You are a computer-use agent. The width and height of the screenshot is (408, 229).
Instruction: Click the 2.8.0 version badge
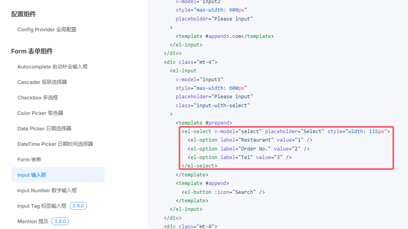pos(60,221)
